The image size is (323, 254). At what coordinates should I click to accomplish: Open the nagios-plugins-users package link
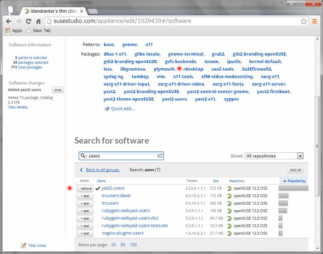123,233
